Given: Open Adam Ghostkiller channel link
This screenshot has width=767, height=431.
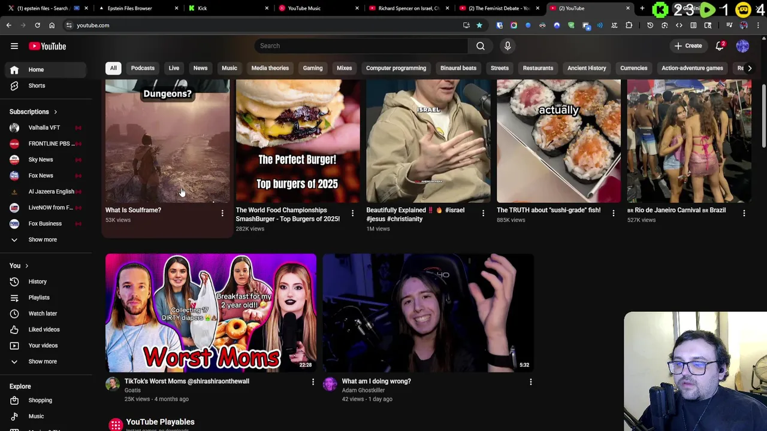Looking at the screenshot, I should point(363,390).
